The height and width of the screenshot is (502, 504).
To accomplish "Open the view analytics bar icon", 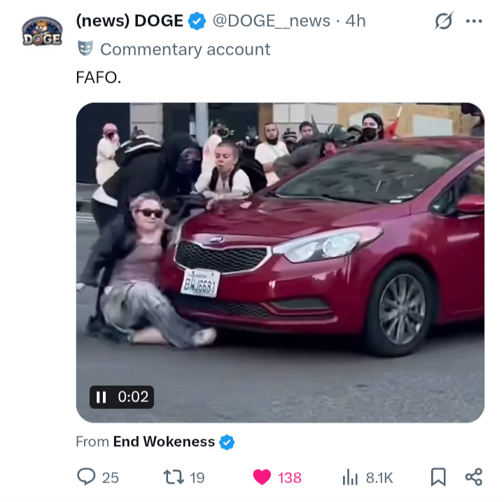I will [x=351, y=477].
